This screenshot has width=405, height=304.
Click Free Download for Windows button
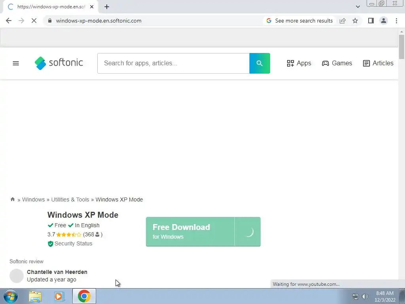(203, 232)
